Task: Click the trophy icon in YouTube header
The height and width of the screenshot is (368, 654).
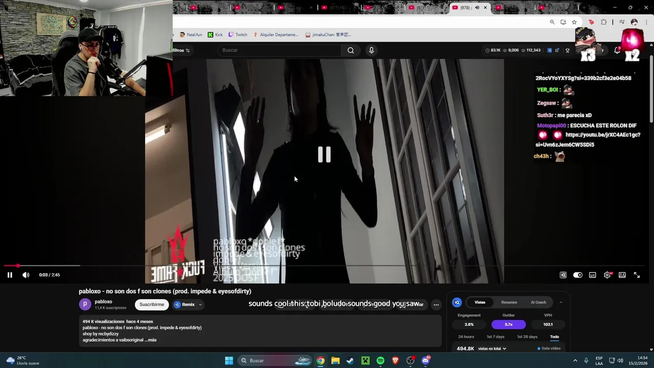Action: 567,50
